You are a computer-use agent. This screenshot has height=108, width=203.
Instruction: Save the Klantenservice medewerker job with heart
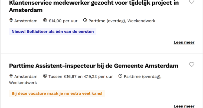192,2
